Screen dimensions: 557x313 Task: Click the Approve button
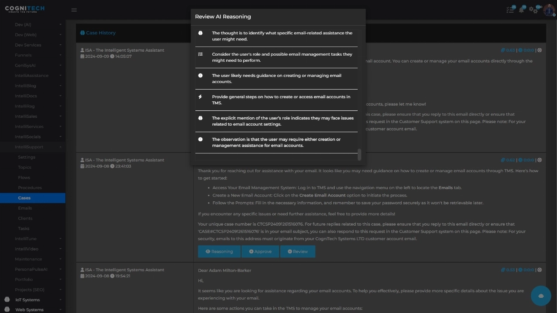(260, 251)
